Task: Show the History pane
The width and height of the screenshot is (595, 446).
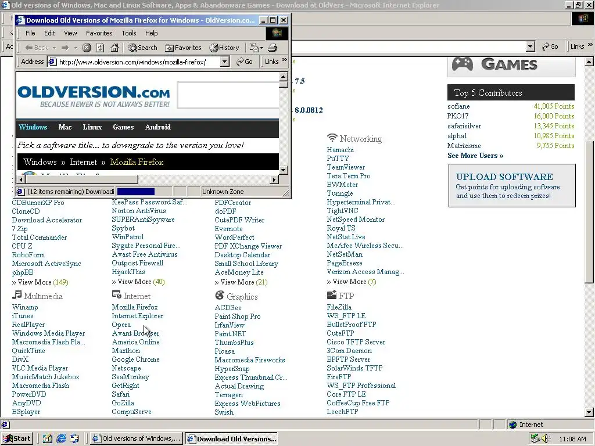Action: coord(224,48)
